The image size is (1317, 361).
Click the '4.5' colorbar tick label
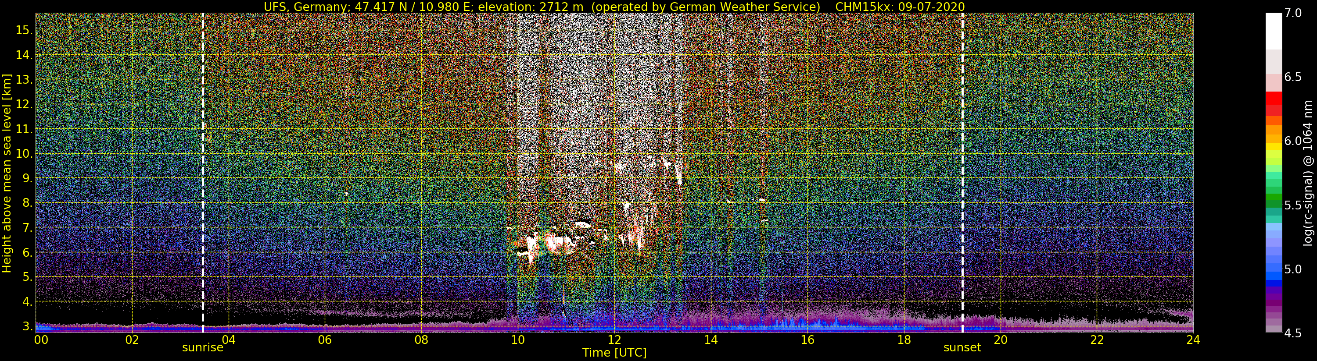click(x=1293, y=333)
